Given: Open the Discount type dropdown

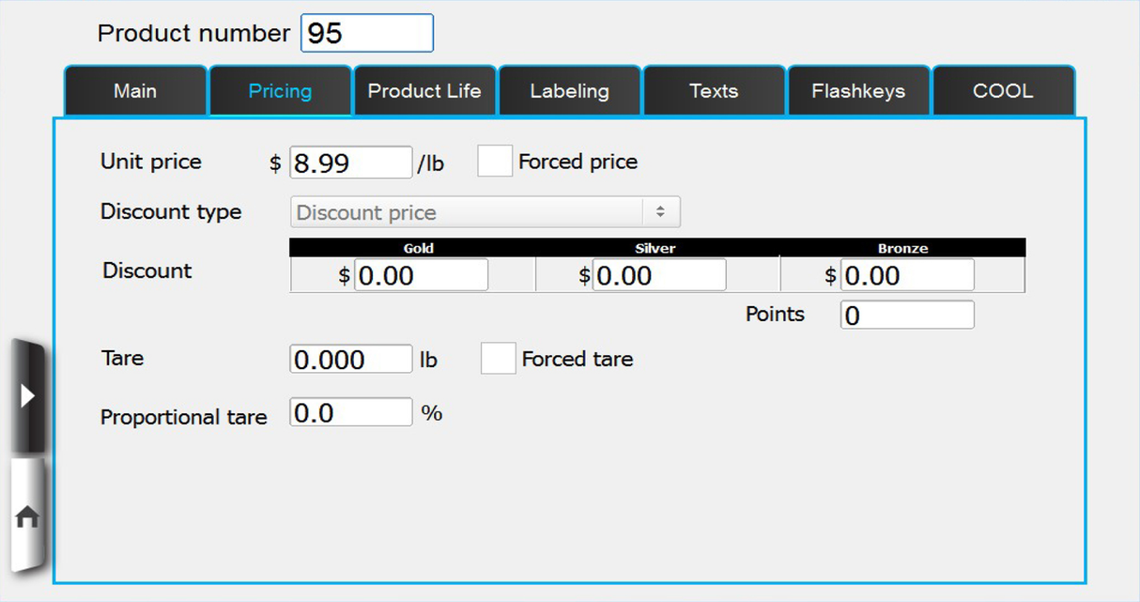Looking at the screenshot, I should [485, 211].
